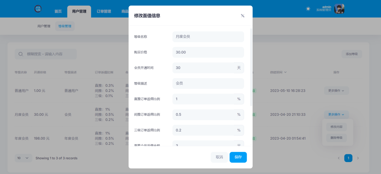Click the search magnifier icon
Image resolution: width=381 pixels, height=174 pixels.
click(x=21, y=54)
